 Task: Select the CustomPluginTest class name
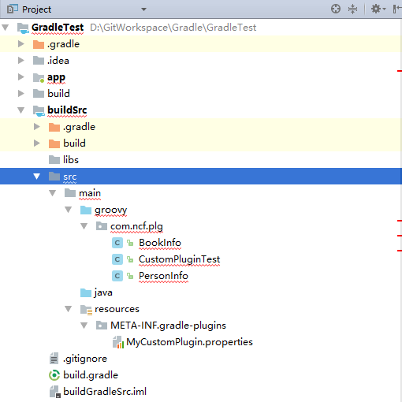pyautogui.click(x=180, y=259)
